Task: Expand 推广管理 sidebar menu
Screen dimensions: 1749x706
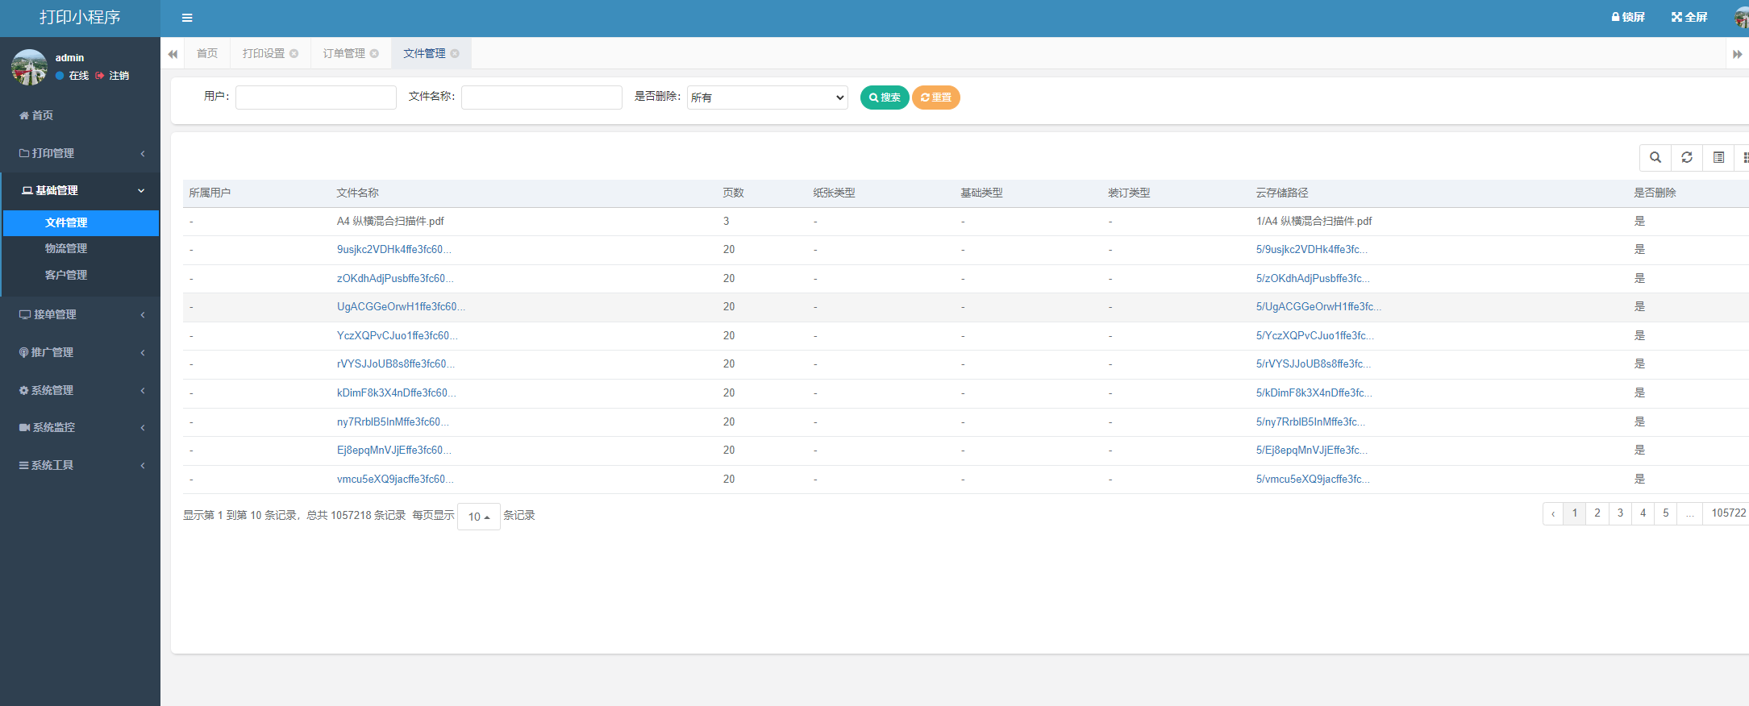Action: [x=80, y=352]
